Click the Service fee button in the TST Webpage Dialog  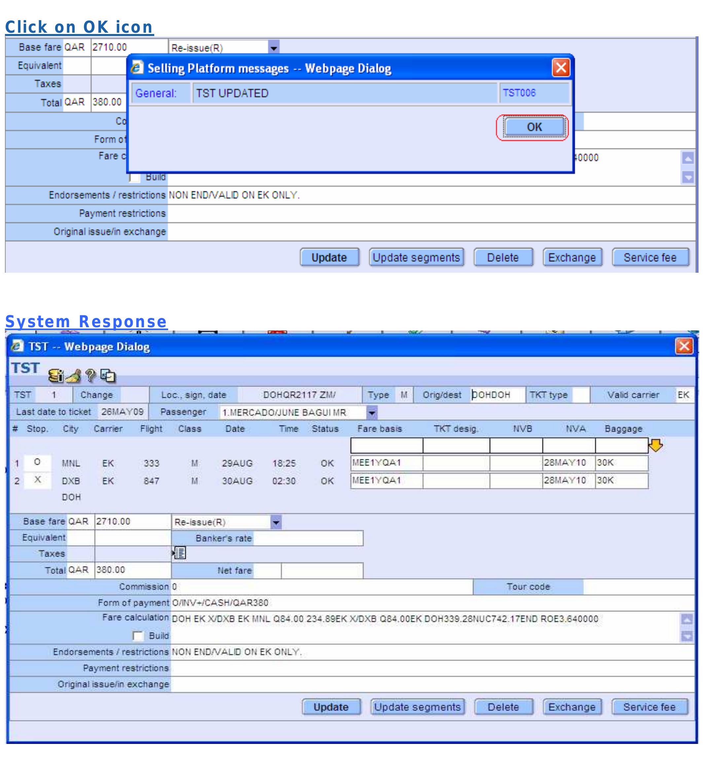pos(650,707)
